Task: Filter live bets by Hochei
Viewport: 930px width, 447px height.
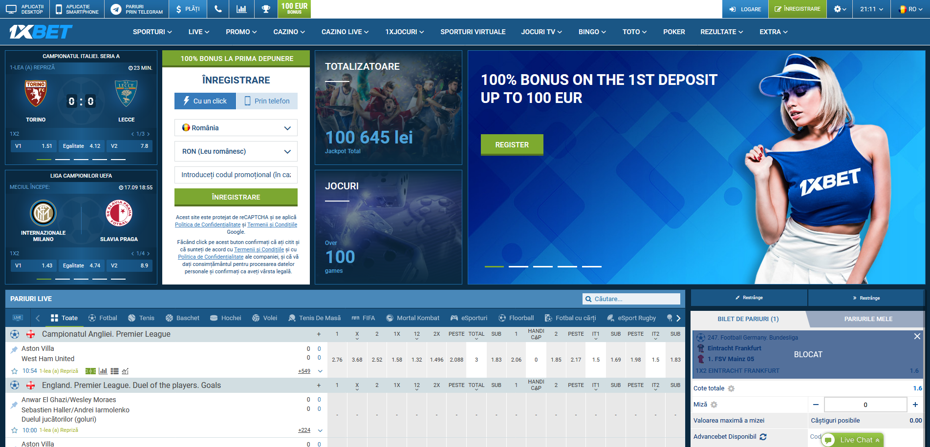Action: (226, 318)
